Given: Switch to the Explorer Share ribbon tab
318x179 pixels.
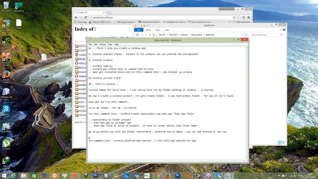Looking at the screenshot, I should click(x=158, y=30).
